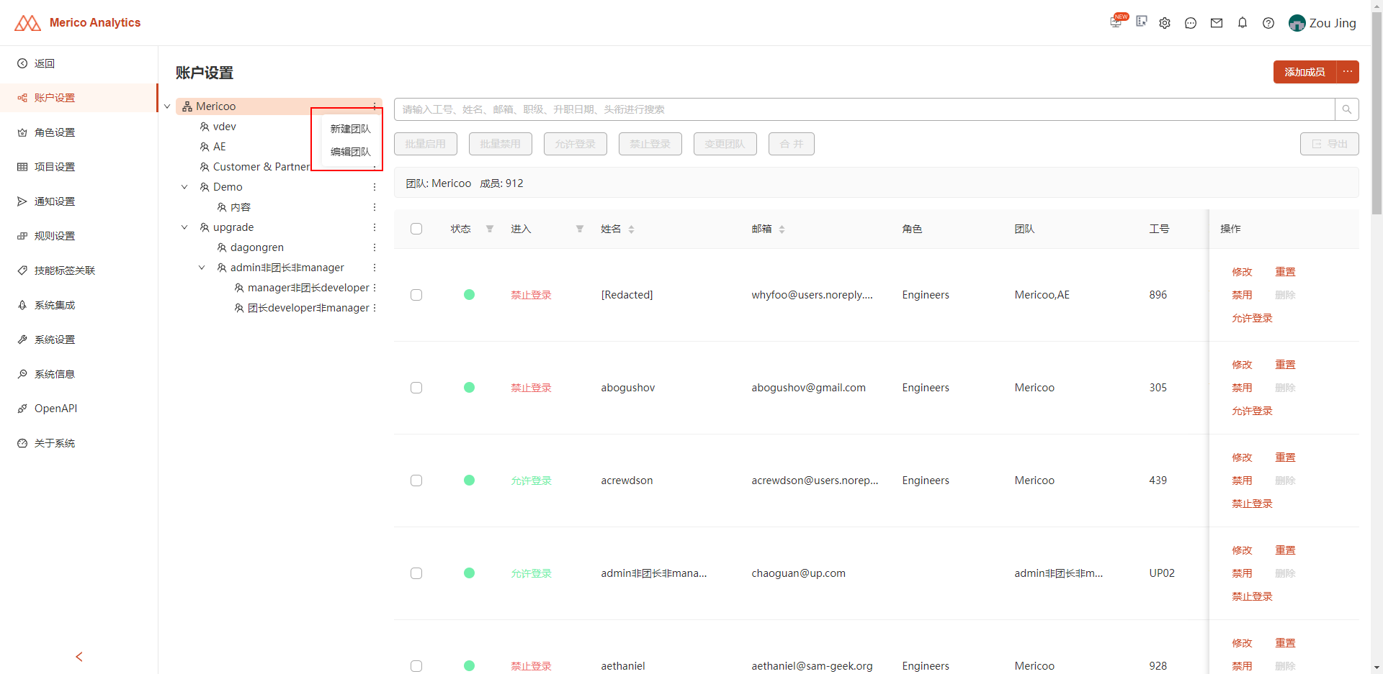The width and height of the screenshot is (1383, 674).
Task: Open system settings gear icon in header
Action: (x=1165, y=23)
